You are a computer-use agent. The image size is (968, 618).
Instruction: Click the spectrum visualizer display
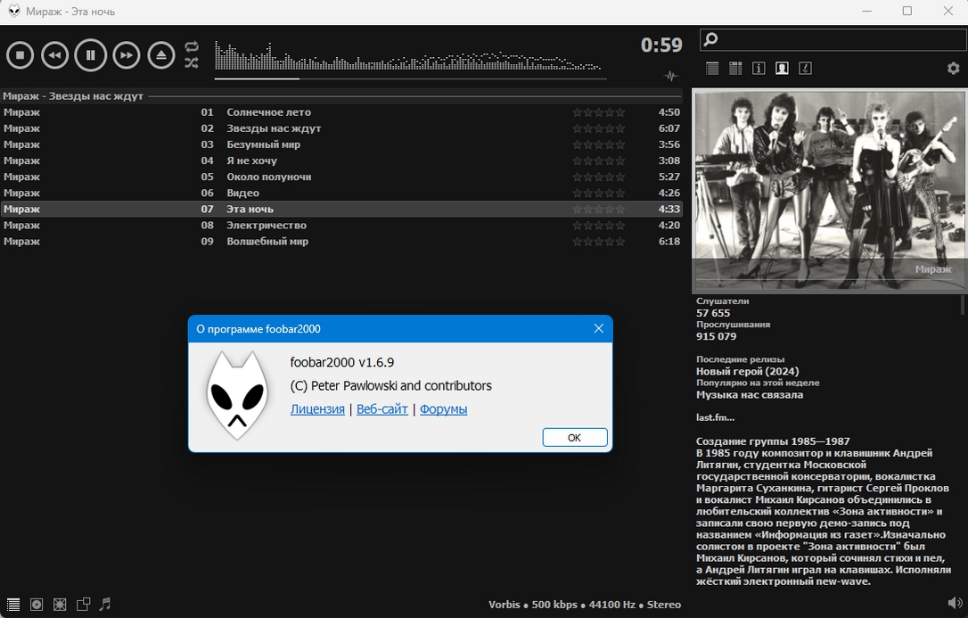(x=407, y=55)
